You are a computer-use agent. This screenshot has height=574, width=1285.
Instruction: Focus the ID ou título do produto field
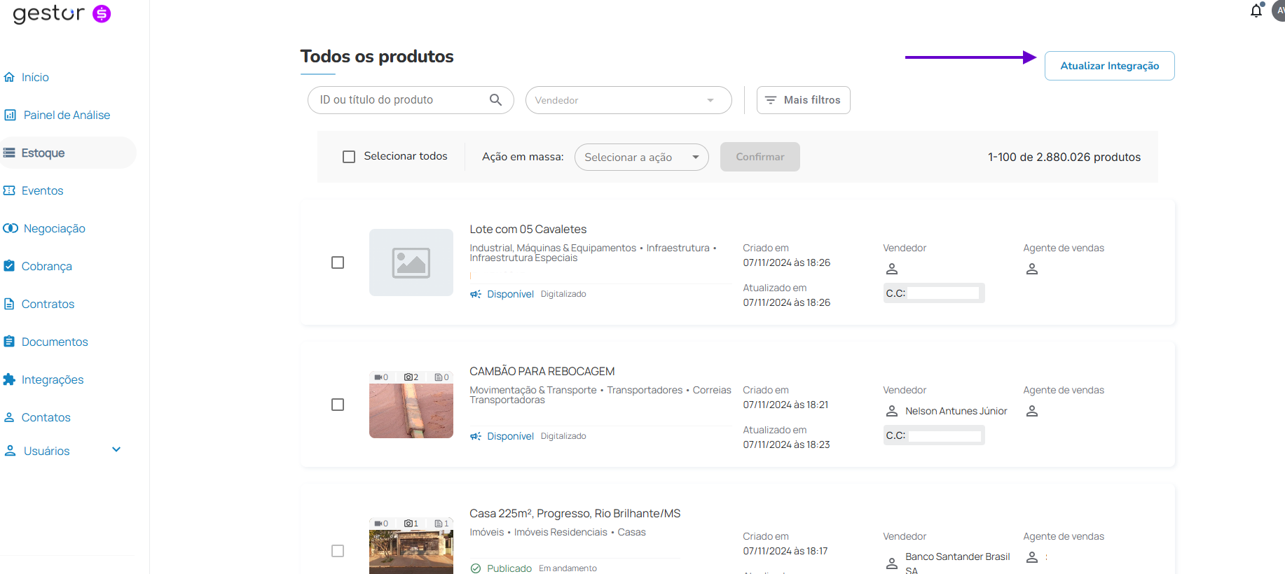[411, 100]
